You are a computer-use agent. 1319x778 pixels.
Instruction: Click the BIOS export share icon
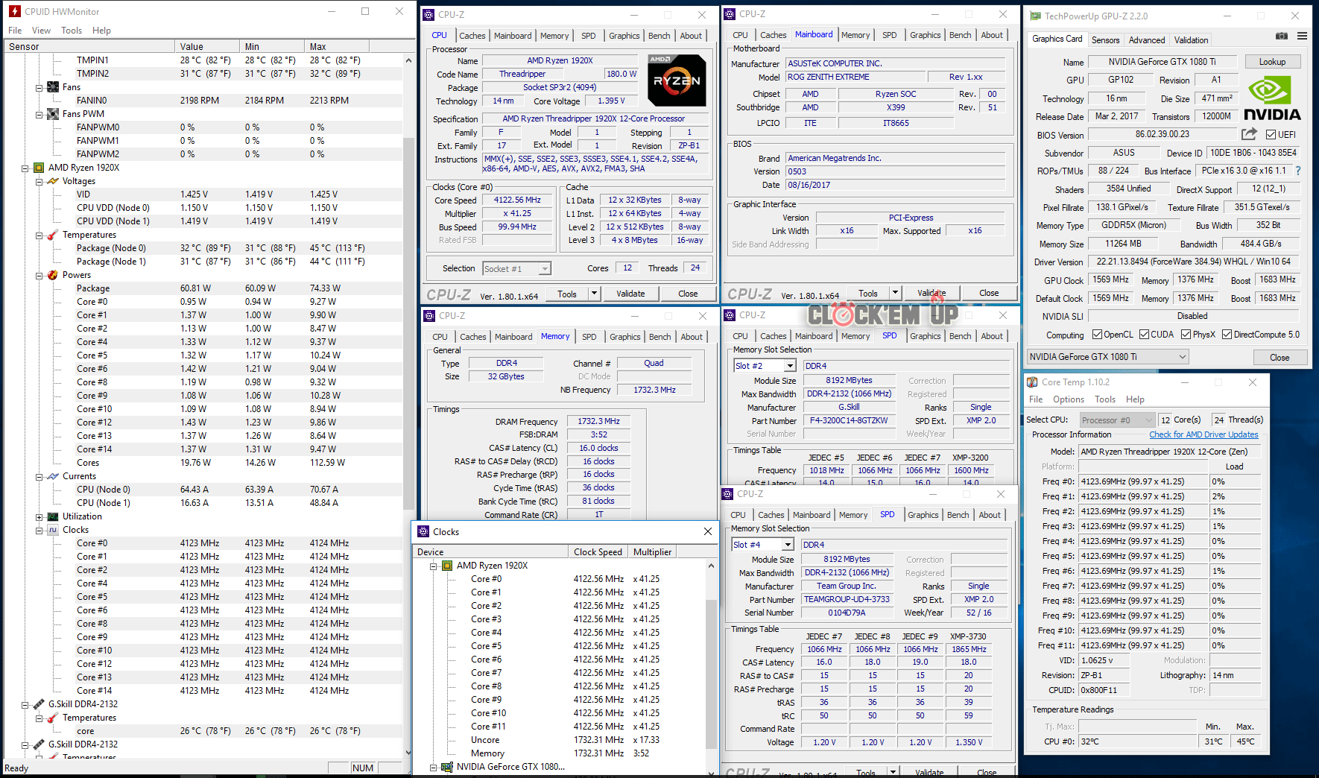tap(1249, 134)
